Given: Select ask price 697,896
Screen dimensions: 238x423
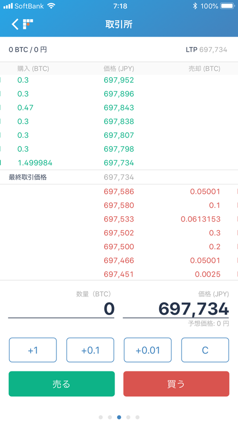Looking at the screenshot, I should 119,94.
